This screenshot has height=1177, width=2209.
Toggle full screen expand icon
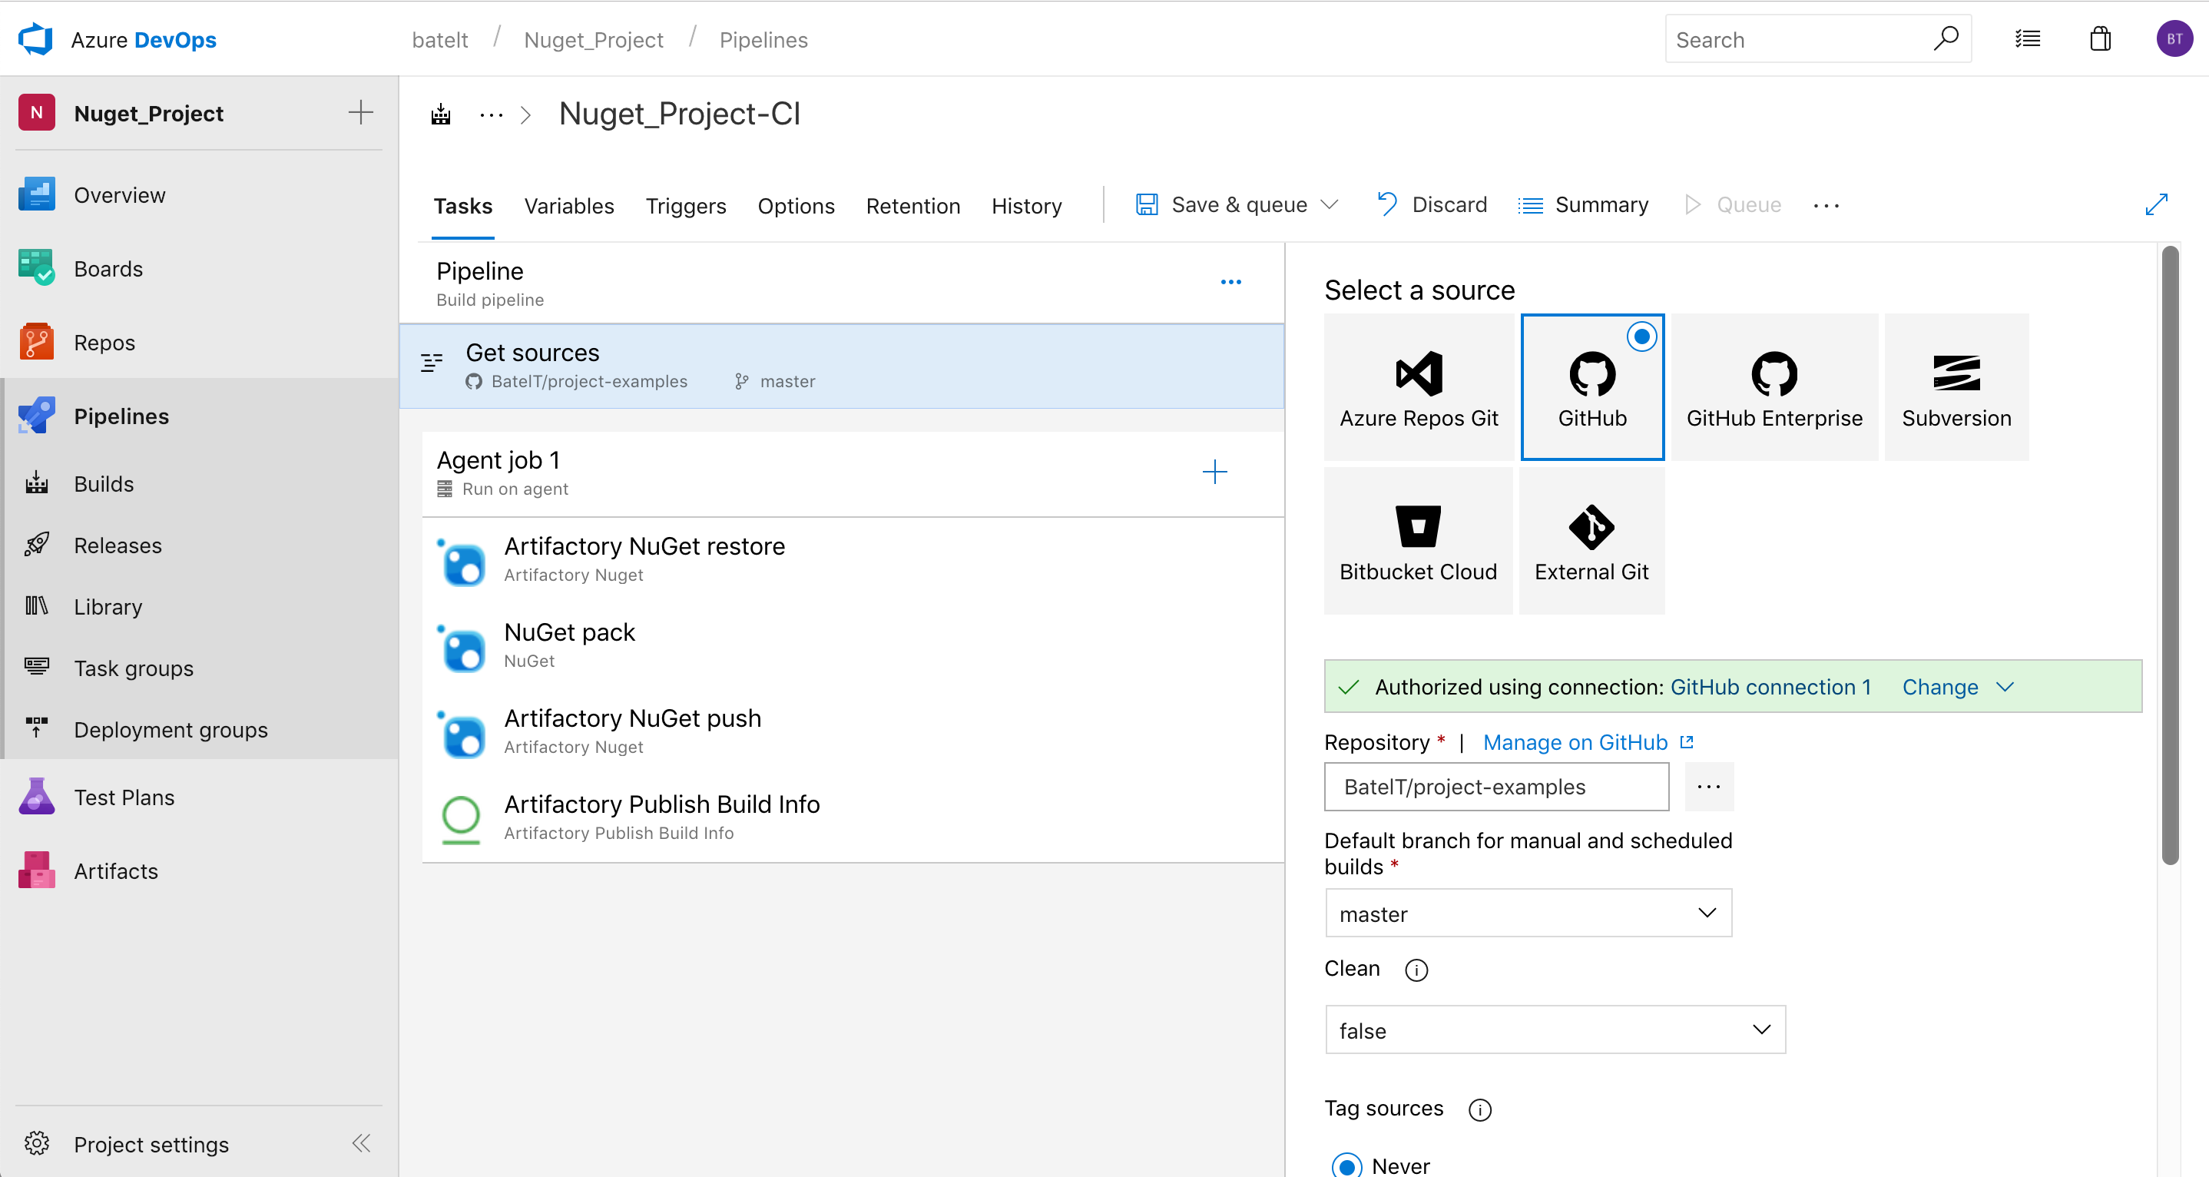(2156, 205)
